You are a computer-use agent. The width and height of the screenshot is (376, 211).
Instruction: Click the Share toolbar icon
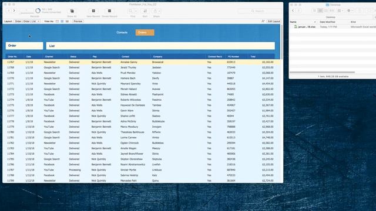click(x=155, y=11)
